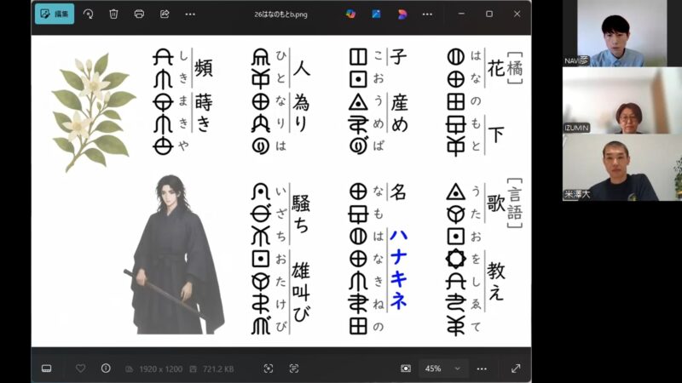Favorite the image with heart icon
682x383 pixels.
(x=80, y=369)
